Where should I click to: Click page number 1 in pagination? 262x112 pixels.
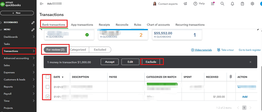244,108
